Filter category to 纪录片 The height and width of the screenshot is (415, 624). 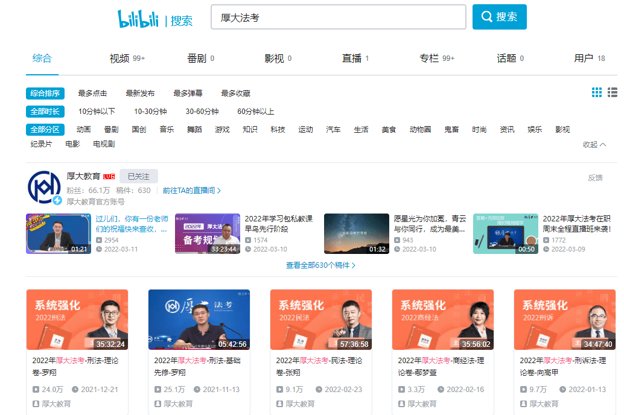[x=42, y=144]
